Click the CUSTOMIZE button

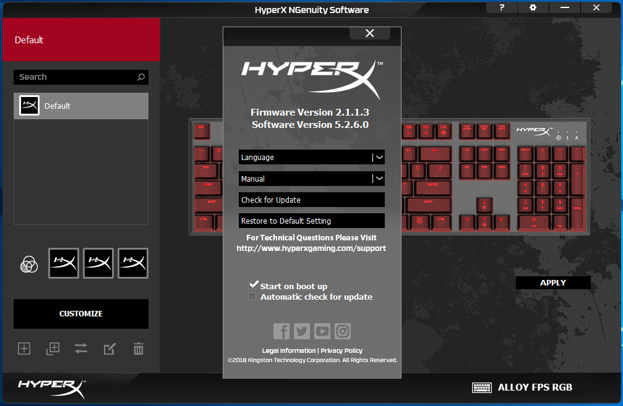[81, 313]
